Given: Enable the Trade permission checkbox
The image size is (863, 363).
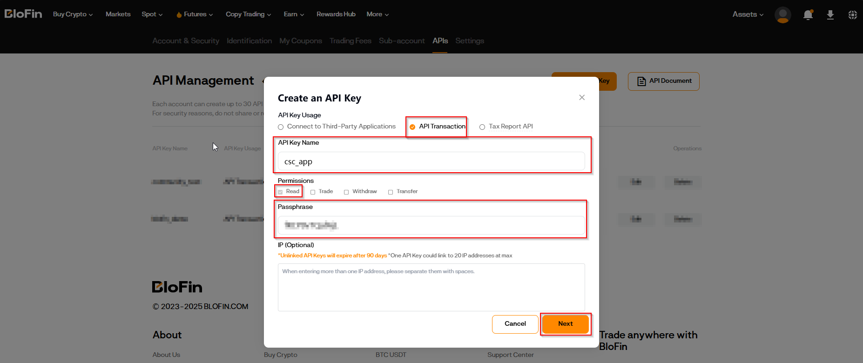Looking at the screenshot, I should pyautogui.click(x=313, y=192).
